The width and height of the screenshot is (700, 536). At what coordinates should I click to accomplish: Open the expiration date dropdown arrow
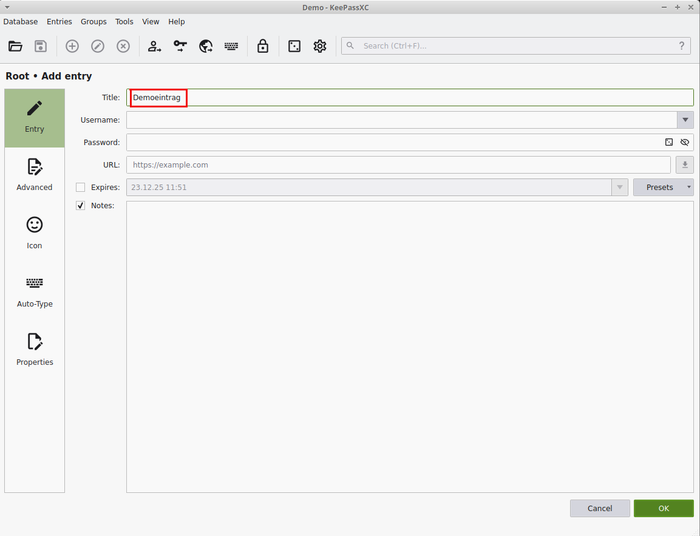[x=620, y=187]
